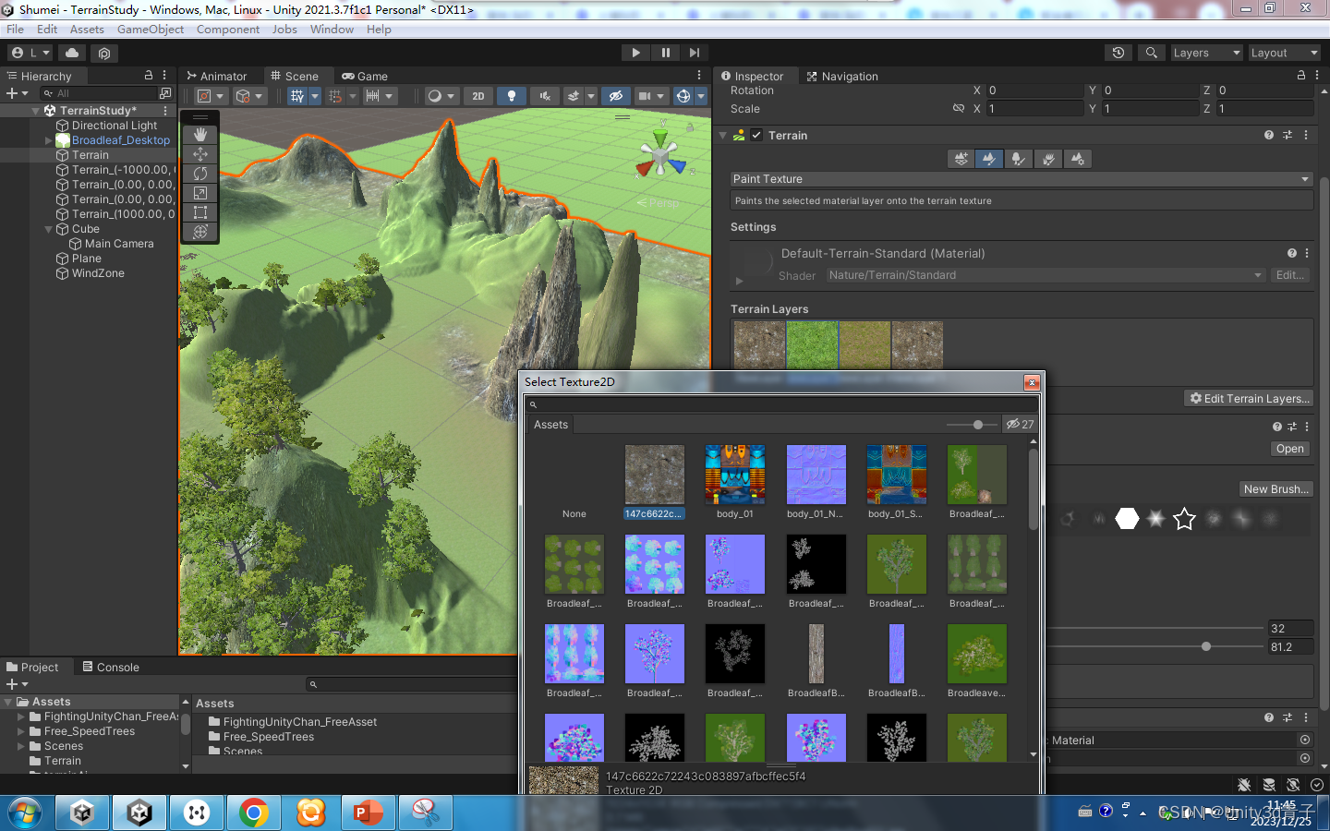This screenshot has width=1330, height=831.
Task: Open Terrain component help icon
Action: (1269, 135)
